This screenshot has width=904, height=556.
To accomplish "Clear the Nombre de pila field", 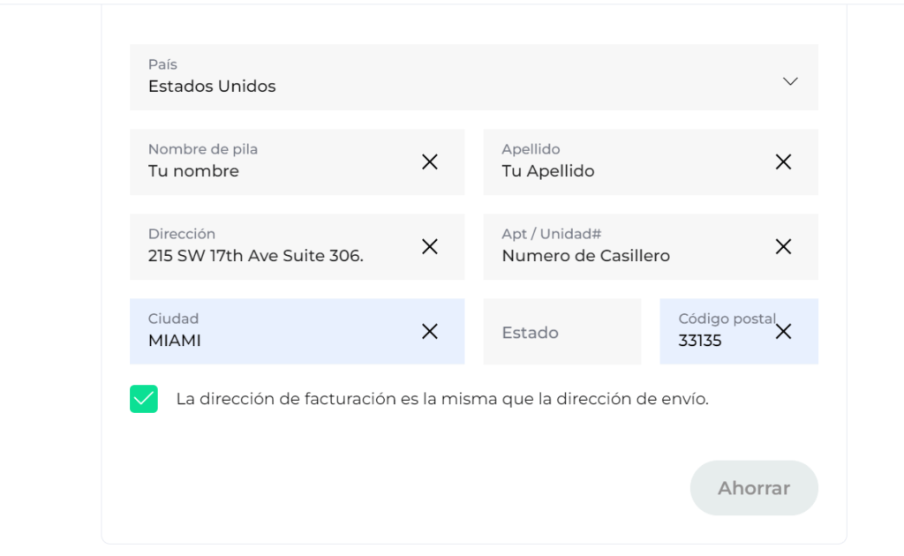I will (430, 162).
